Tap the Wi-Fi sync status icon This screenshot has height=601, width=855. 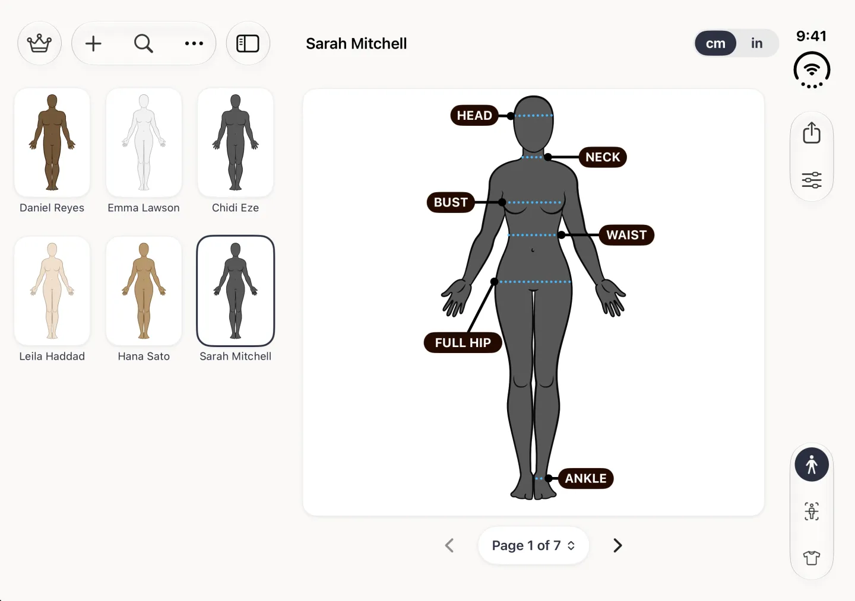click(812, 70)
